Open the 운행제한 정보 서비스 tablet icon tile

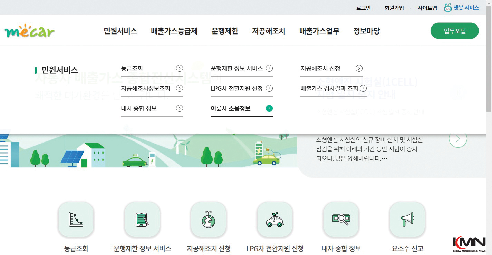click(x=142, y=219)
